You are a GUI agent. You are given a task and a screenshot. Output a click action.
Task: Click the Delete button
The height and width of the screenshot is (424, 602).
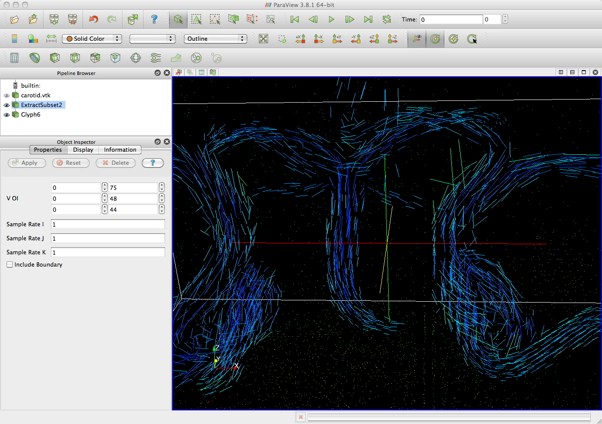[115, 163]
